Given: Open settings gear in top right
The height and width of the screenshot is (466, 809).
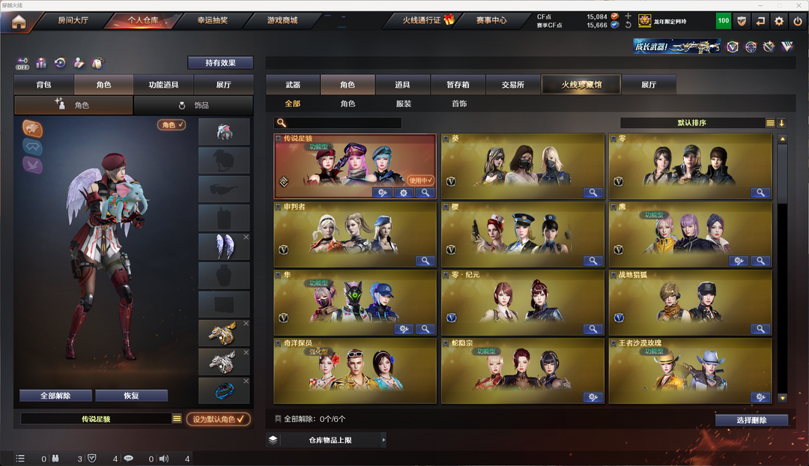Looking at the screenshot, I should click(778, 21).
